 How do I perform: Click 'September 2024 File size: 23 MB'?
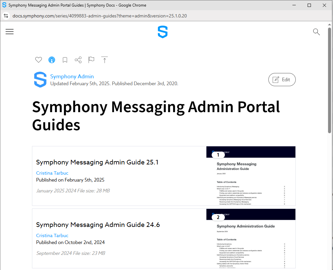click(x=71, y=253)
